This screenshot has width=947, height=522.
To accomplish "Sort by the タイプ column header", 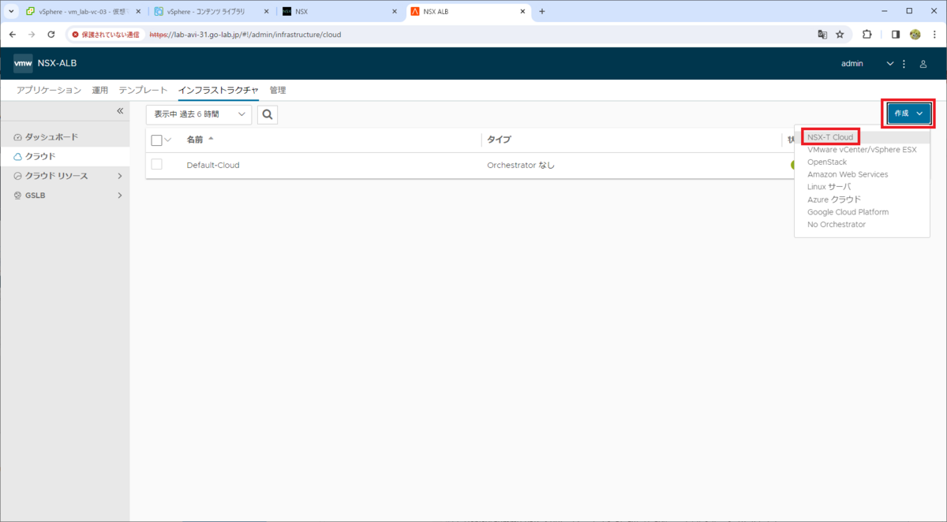I will click(499, 140).
